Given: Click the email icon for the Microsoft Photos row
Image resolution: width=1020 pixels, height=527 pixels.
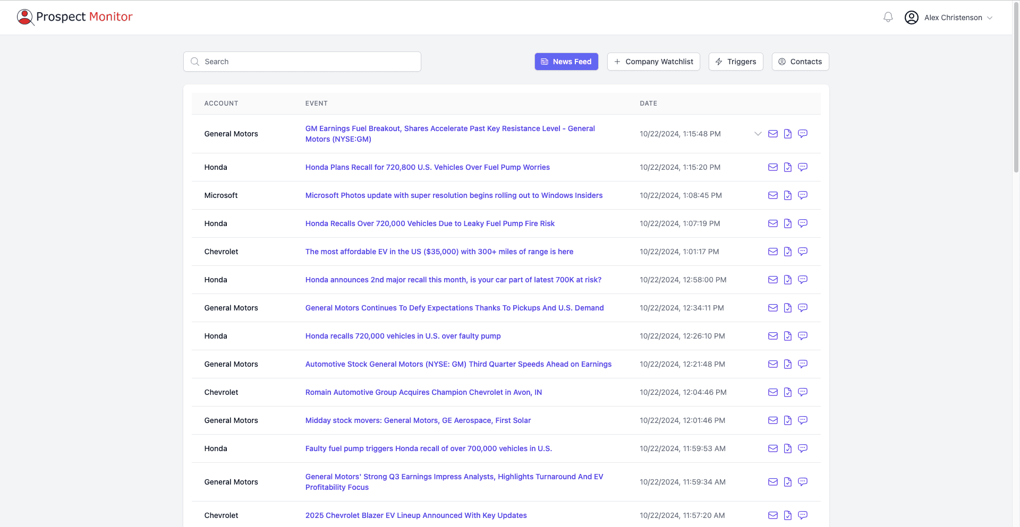Looking at the screenshot, I should click(x=772, y=195).
